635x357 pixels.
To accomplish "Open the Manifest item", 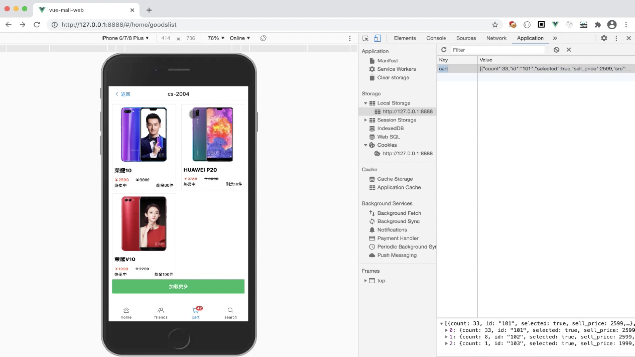I will (x=387, y=61).
